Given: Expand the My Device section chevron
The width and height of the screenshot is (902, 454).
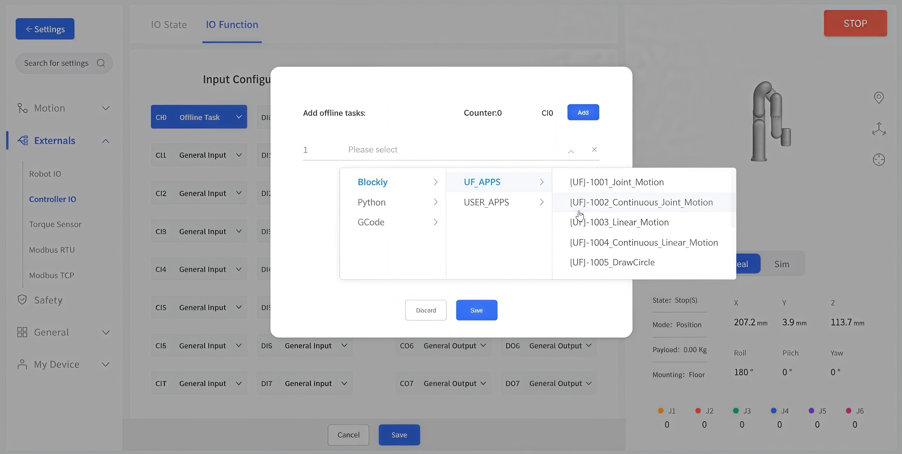Looking at the screenshot, I should tap(105, 364).
